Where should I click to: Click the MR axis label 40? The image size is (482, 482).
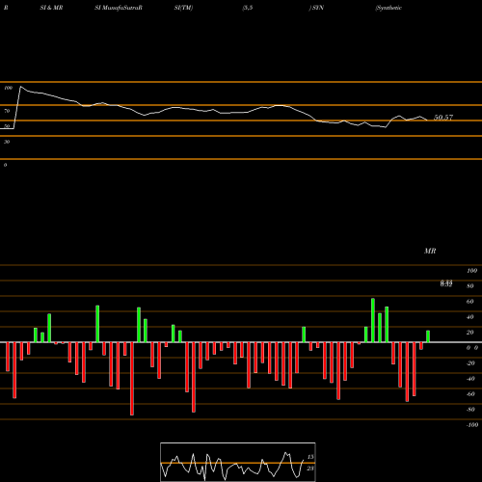coord(470,317)
